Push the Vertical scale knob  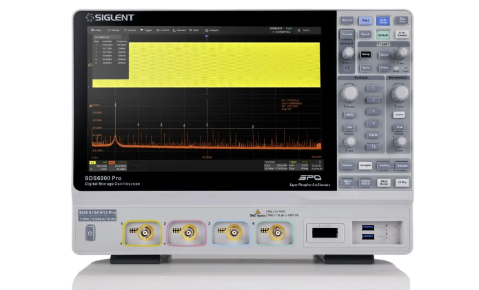349,93
